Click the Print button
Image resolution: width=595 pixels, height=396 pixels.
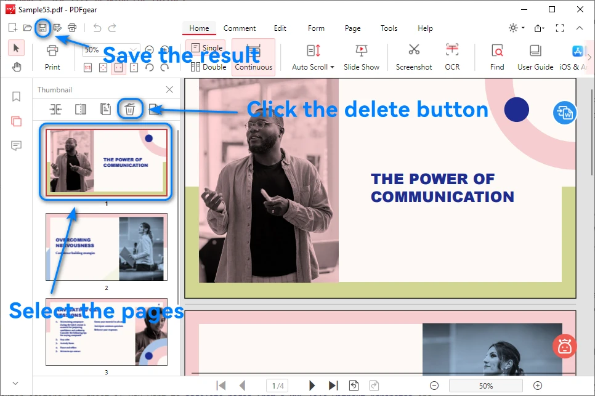(52, 57)
